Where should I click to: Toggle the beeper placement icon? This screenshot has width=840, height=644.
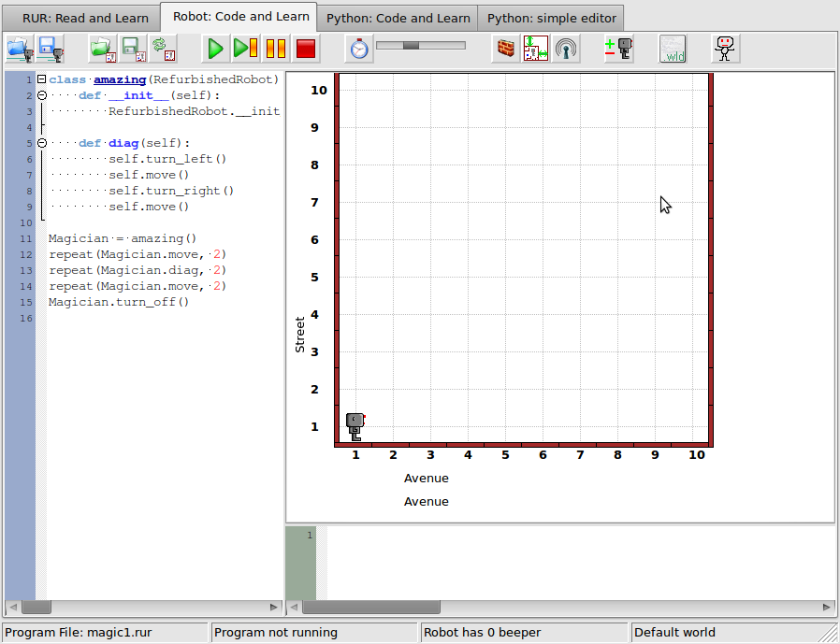coord(566,49)
